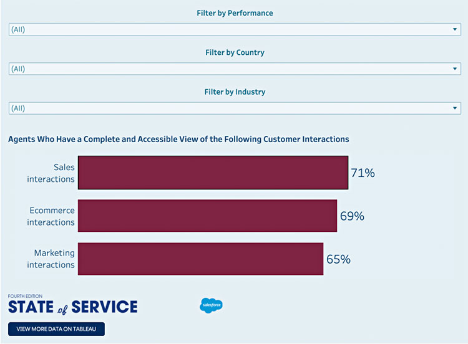Screen dimensions: 468x344
Task: Click the (All) text in Country filter
Action: pos(18,69)
